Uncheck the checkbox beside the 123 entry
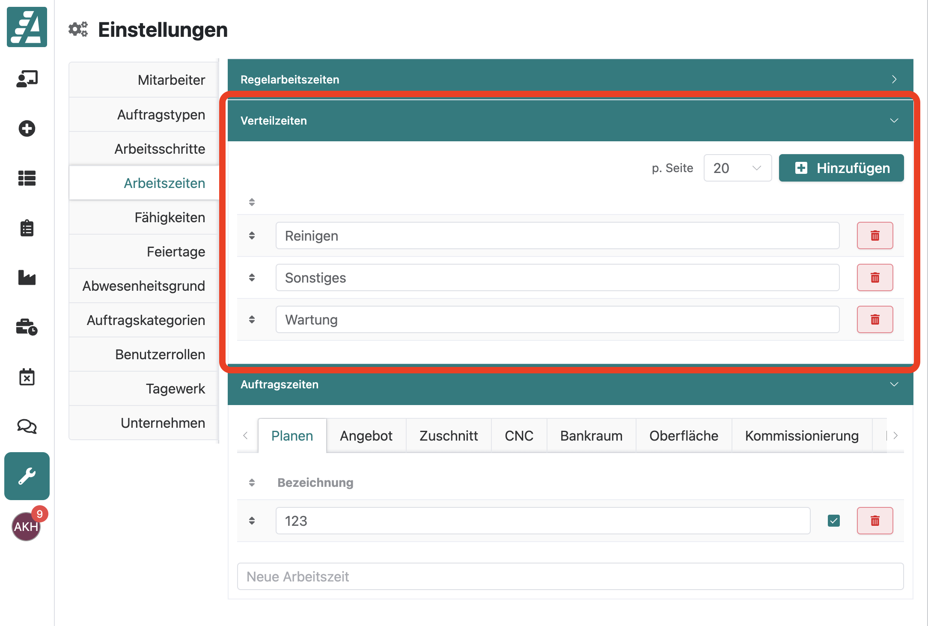This screenshot has height=626, width=928. click(833, 521)
